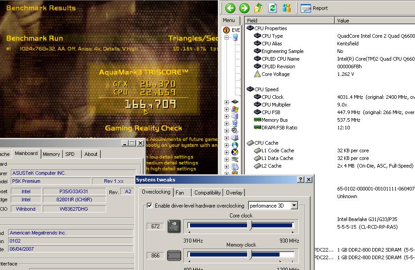Expand the Multimedia tree node

226,131
